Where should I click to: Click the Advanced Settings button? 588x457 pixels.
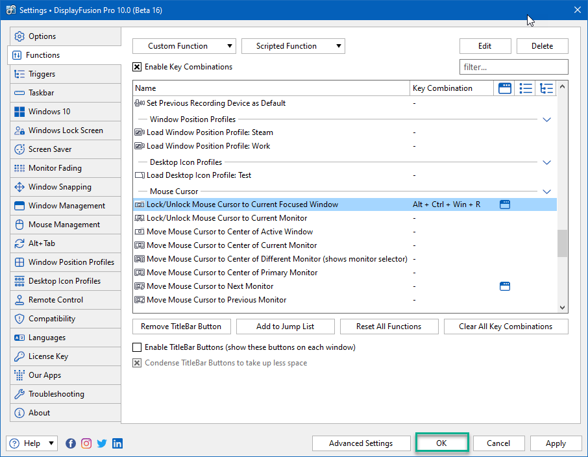coord(361,443)
